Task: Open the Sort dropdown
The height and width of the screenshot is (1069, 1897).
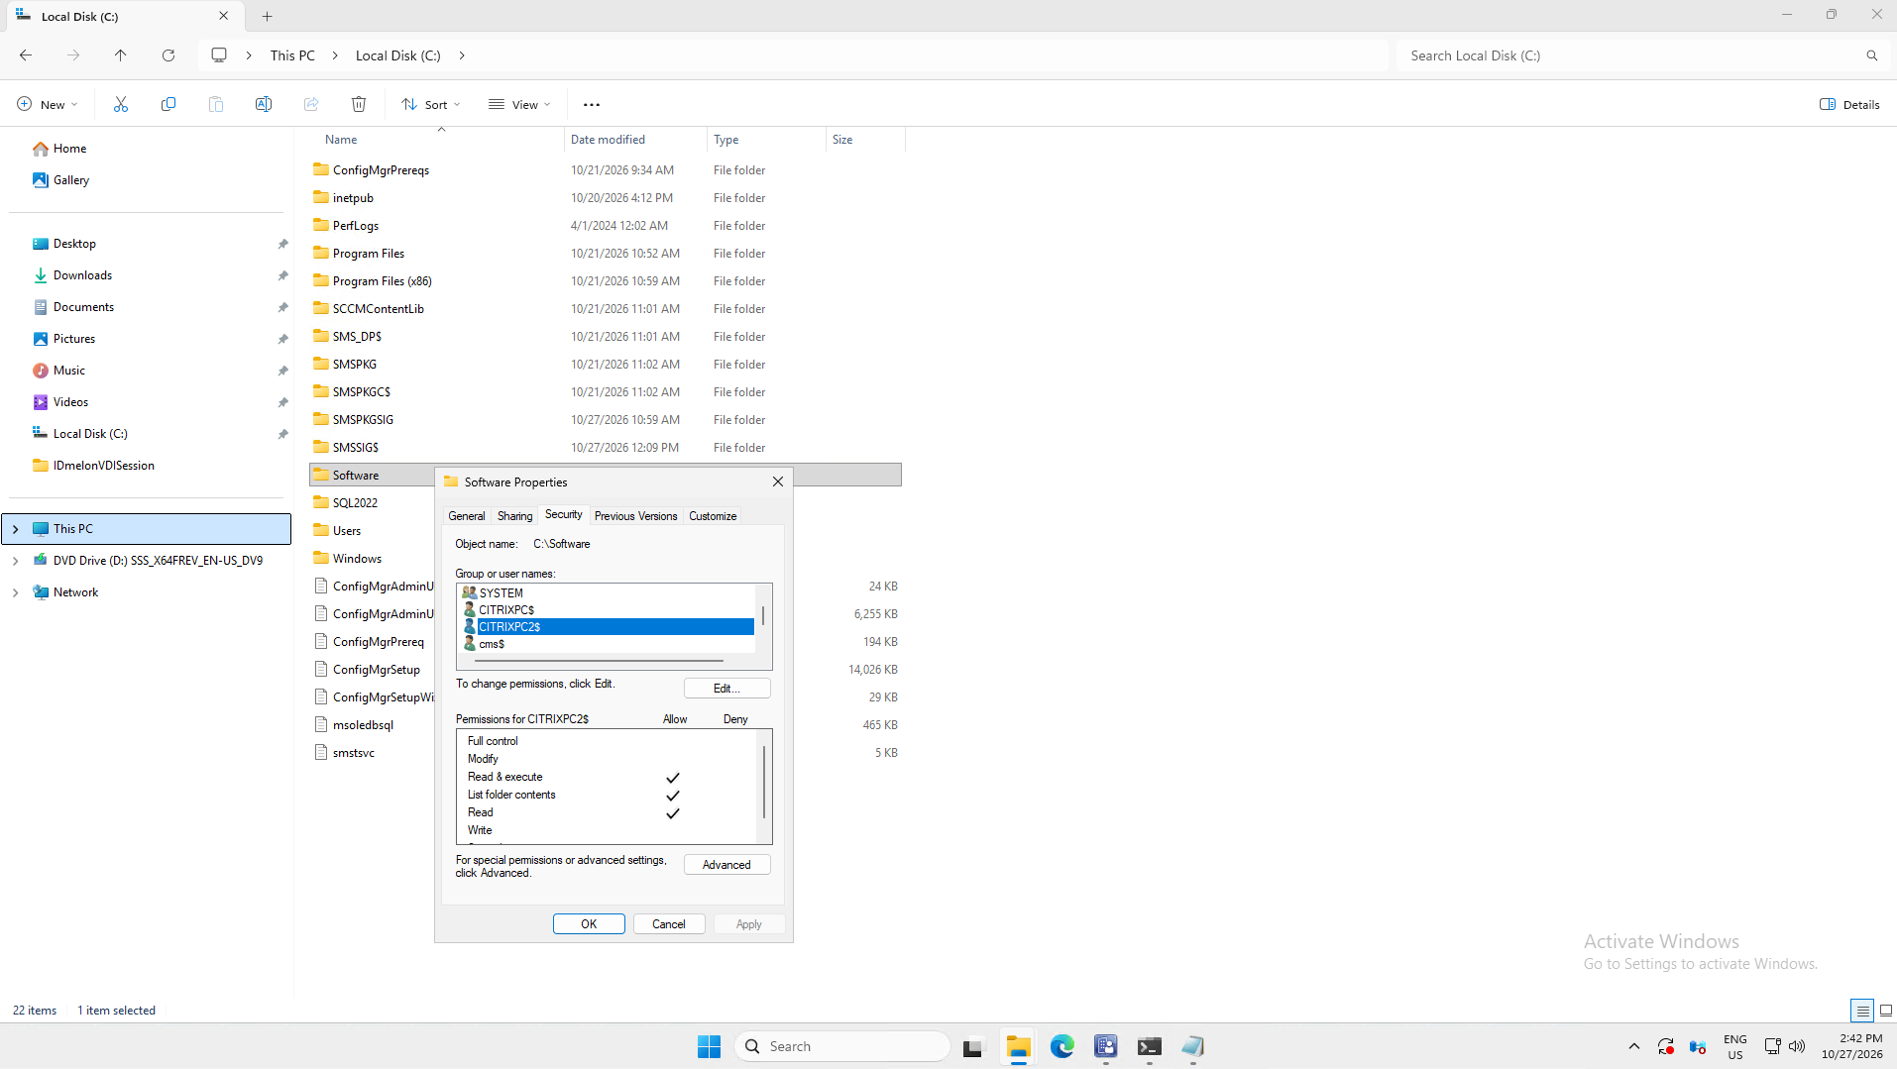Action: (x=431, y=104)
